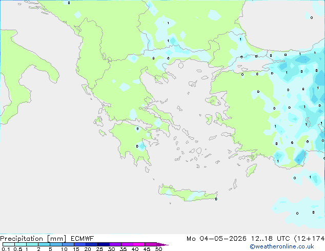The image size is (325, 251).
Task: Click the 0.1–0.5 mm legend color box
Action: click(x=9, y=244)
